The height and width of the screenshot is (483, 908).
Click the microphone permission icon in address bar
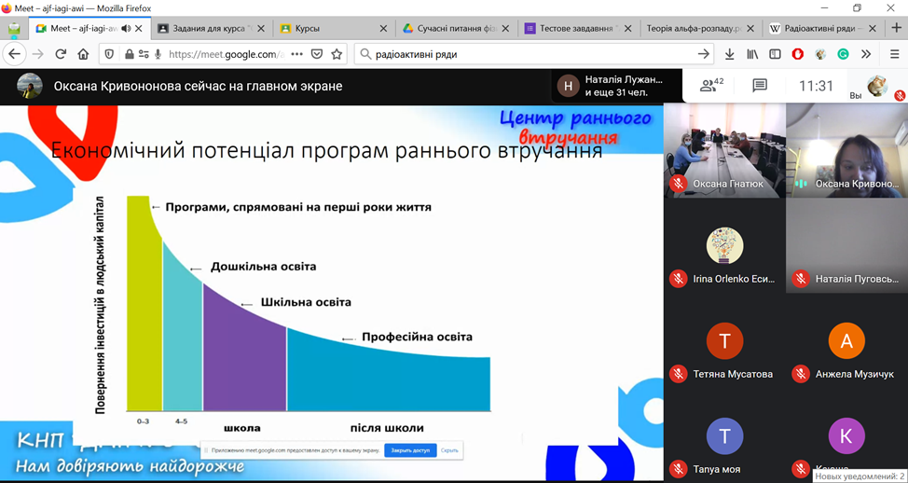tap(158, 54)
